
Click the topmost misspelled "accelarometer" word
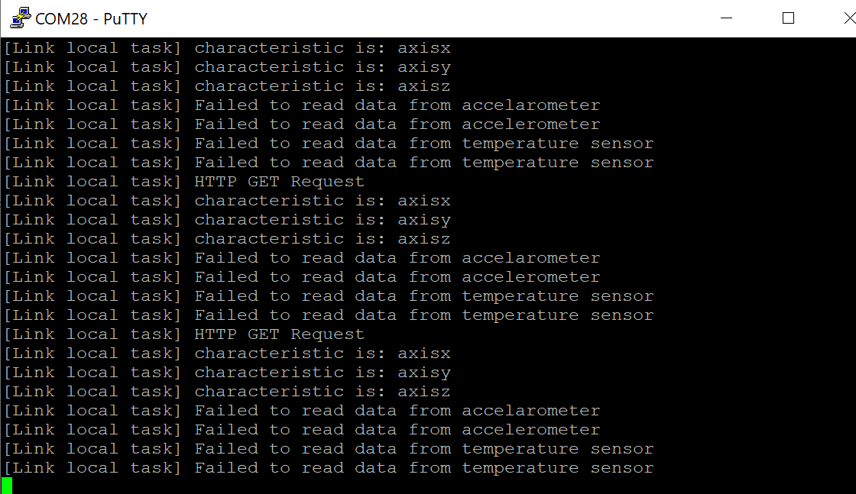(530, 105)
